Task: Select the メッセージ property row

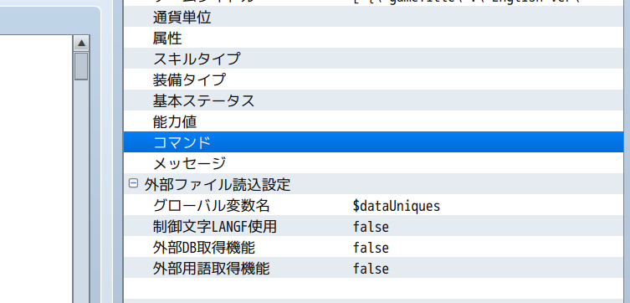Action: 374,163
